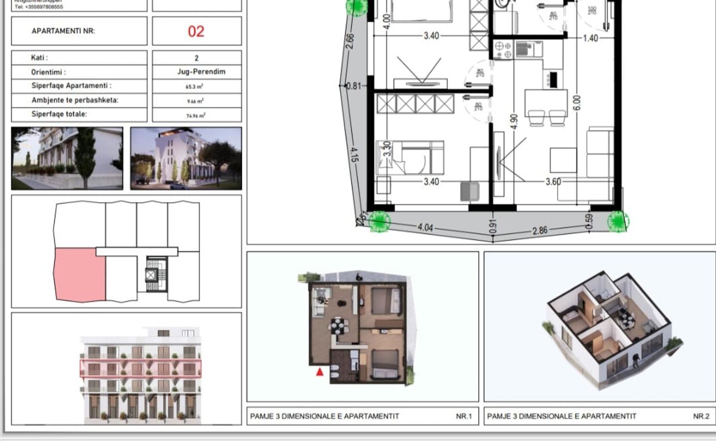Click the "2.86" balcony length dimension
Viewport: 716px width, 441px height.
tap(540, 230)
